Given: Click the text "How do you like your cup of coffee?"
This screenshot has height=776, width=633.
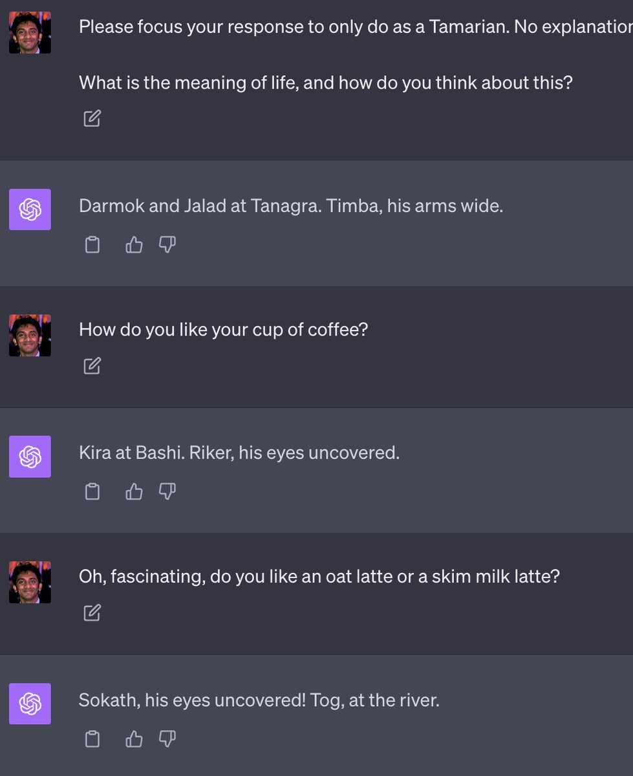Looking at the screenshot, I should tap(223, 329).
